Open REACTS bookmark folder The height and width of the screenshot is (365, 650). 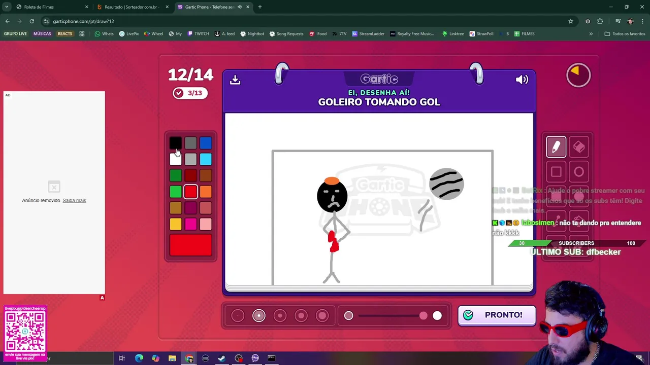pos(65,34)
